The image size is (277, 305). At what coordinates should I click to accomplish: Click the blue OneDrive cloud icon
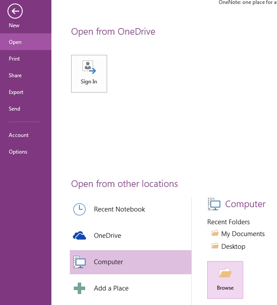tap(79, 236)
